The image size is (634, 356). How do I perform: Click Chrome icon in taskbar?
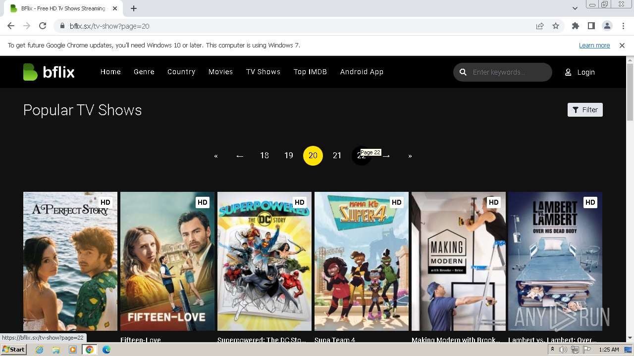[90, 350]
